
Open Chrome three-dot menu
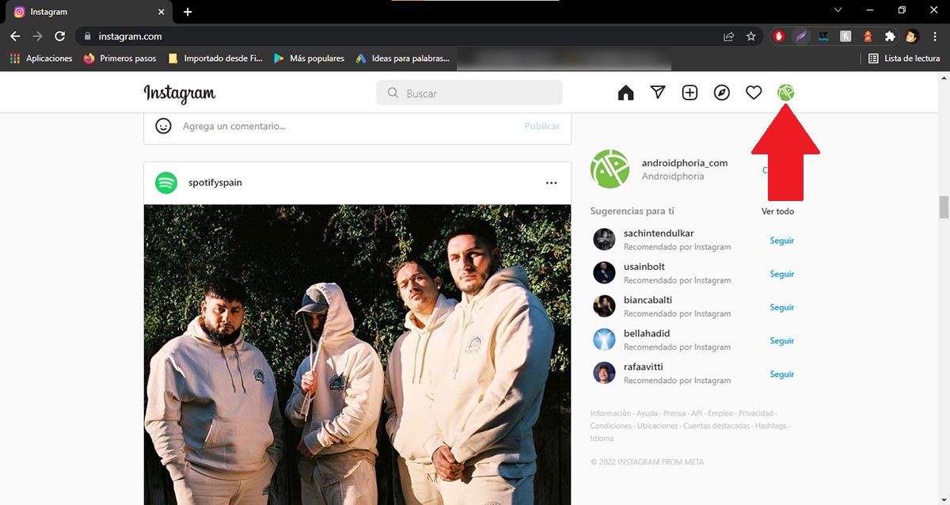coord(935,36)
